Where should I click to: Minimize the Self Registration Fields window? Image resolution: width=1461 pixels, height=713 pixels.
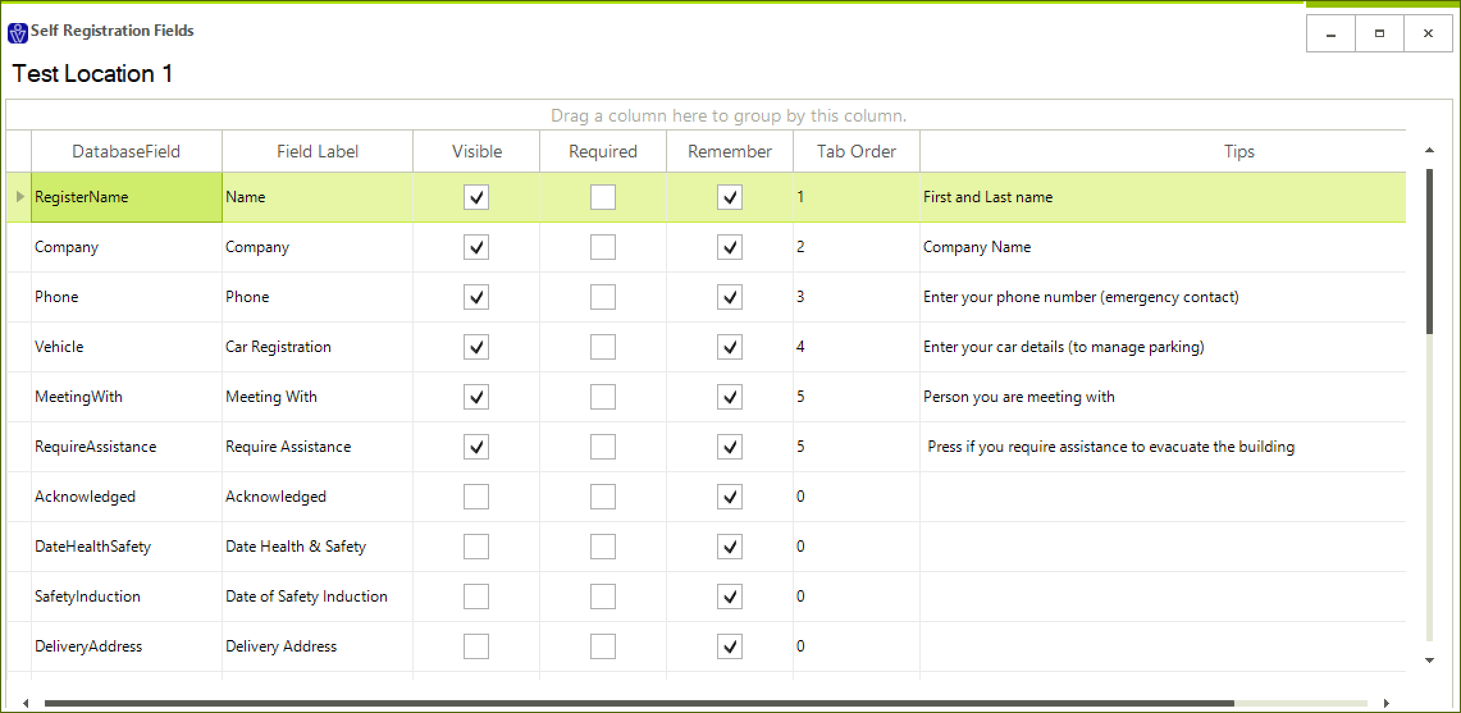point(1330,34)
